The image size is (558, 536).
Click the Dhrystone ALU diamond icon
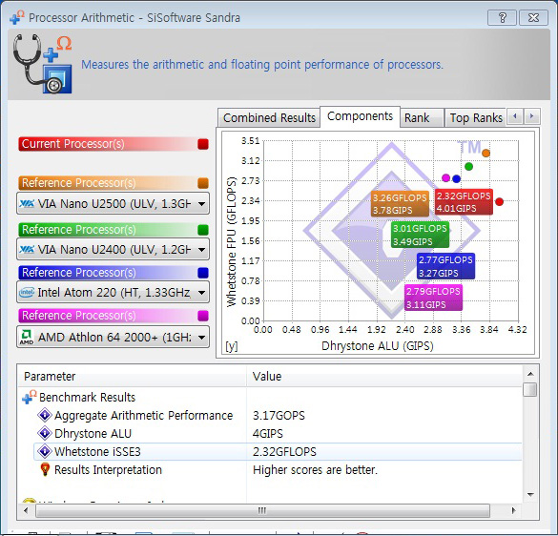[x=45, y=433]
